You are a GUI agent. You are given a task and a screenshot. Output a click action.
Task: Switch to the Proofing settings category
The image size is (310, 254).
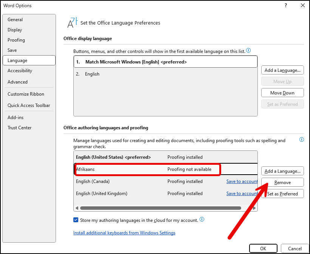[x=16, y=40]
